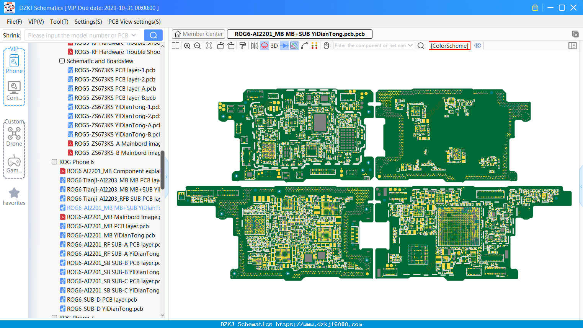The image size is (583, 328).
Task: Select the paint roller tool
Action: tap(243, 45)
